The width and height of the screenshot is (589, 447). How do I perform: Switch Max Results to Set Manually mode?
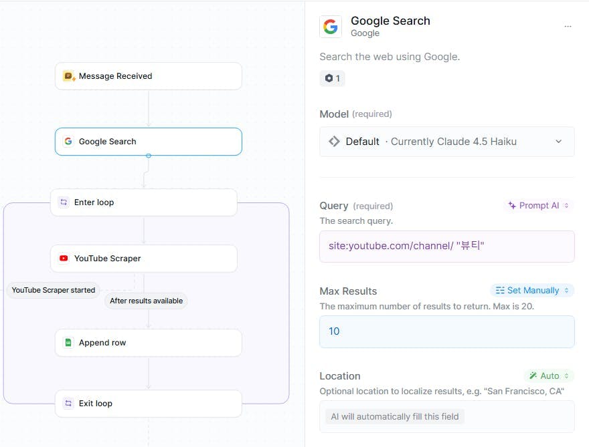point(532,290)
